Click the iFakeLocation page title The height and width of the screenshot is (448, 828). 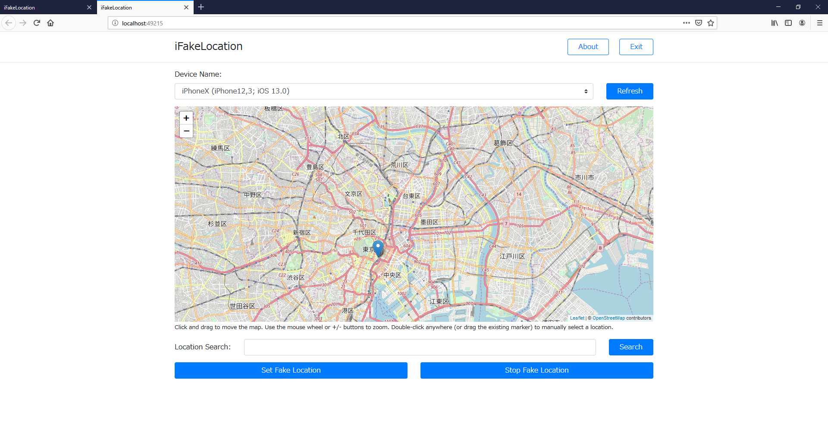pos(209,47)
